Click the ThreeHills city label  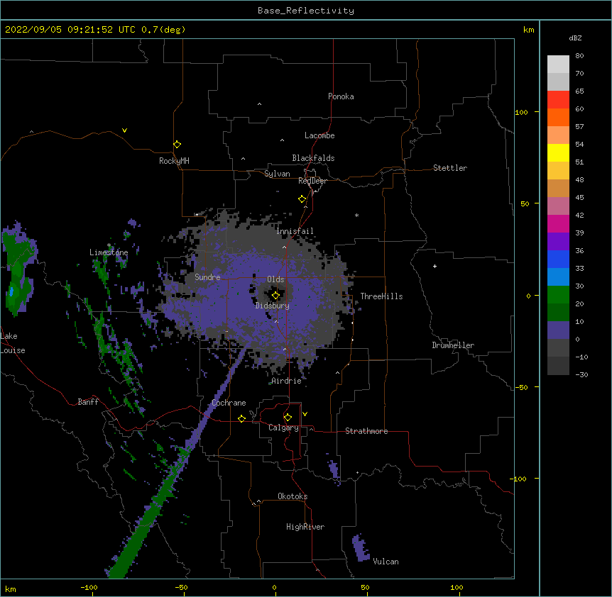pyautogui.click(x=381, y=296)
